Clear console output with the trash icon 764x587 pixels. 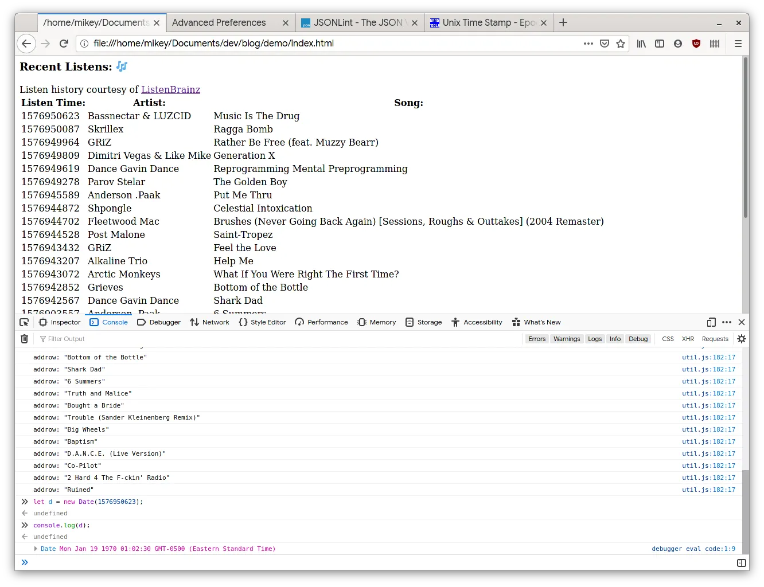pos(24,339)
